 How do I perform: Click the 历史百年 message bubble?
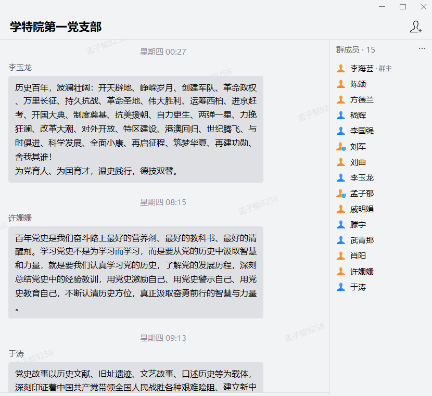pos(135,129)
